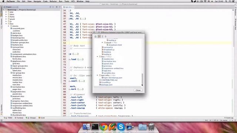The height and width of the screenshot is (133, 237).
Task: Open the Navigate menu
Action: click(x=37, y=1)
